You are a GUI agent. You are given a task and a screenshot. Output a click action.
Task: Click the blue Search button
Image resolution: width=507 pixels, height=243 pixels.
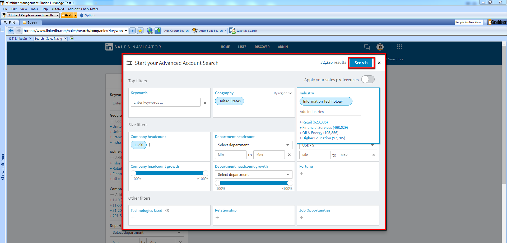tap(361, 63)
